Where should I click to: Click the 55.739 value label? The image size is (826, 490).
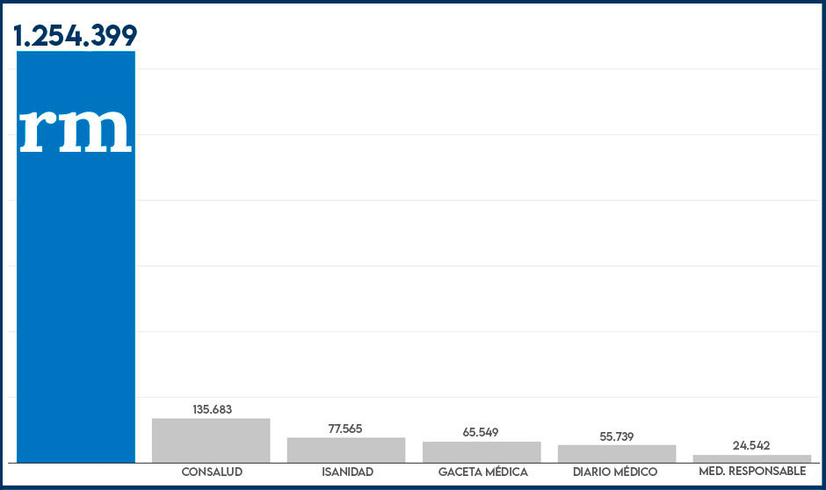616,436
